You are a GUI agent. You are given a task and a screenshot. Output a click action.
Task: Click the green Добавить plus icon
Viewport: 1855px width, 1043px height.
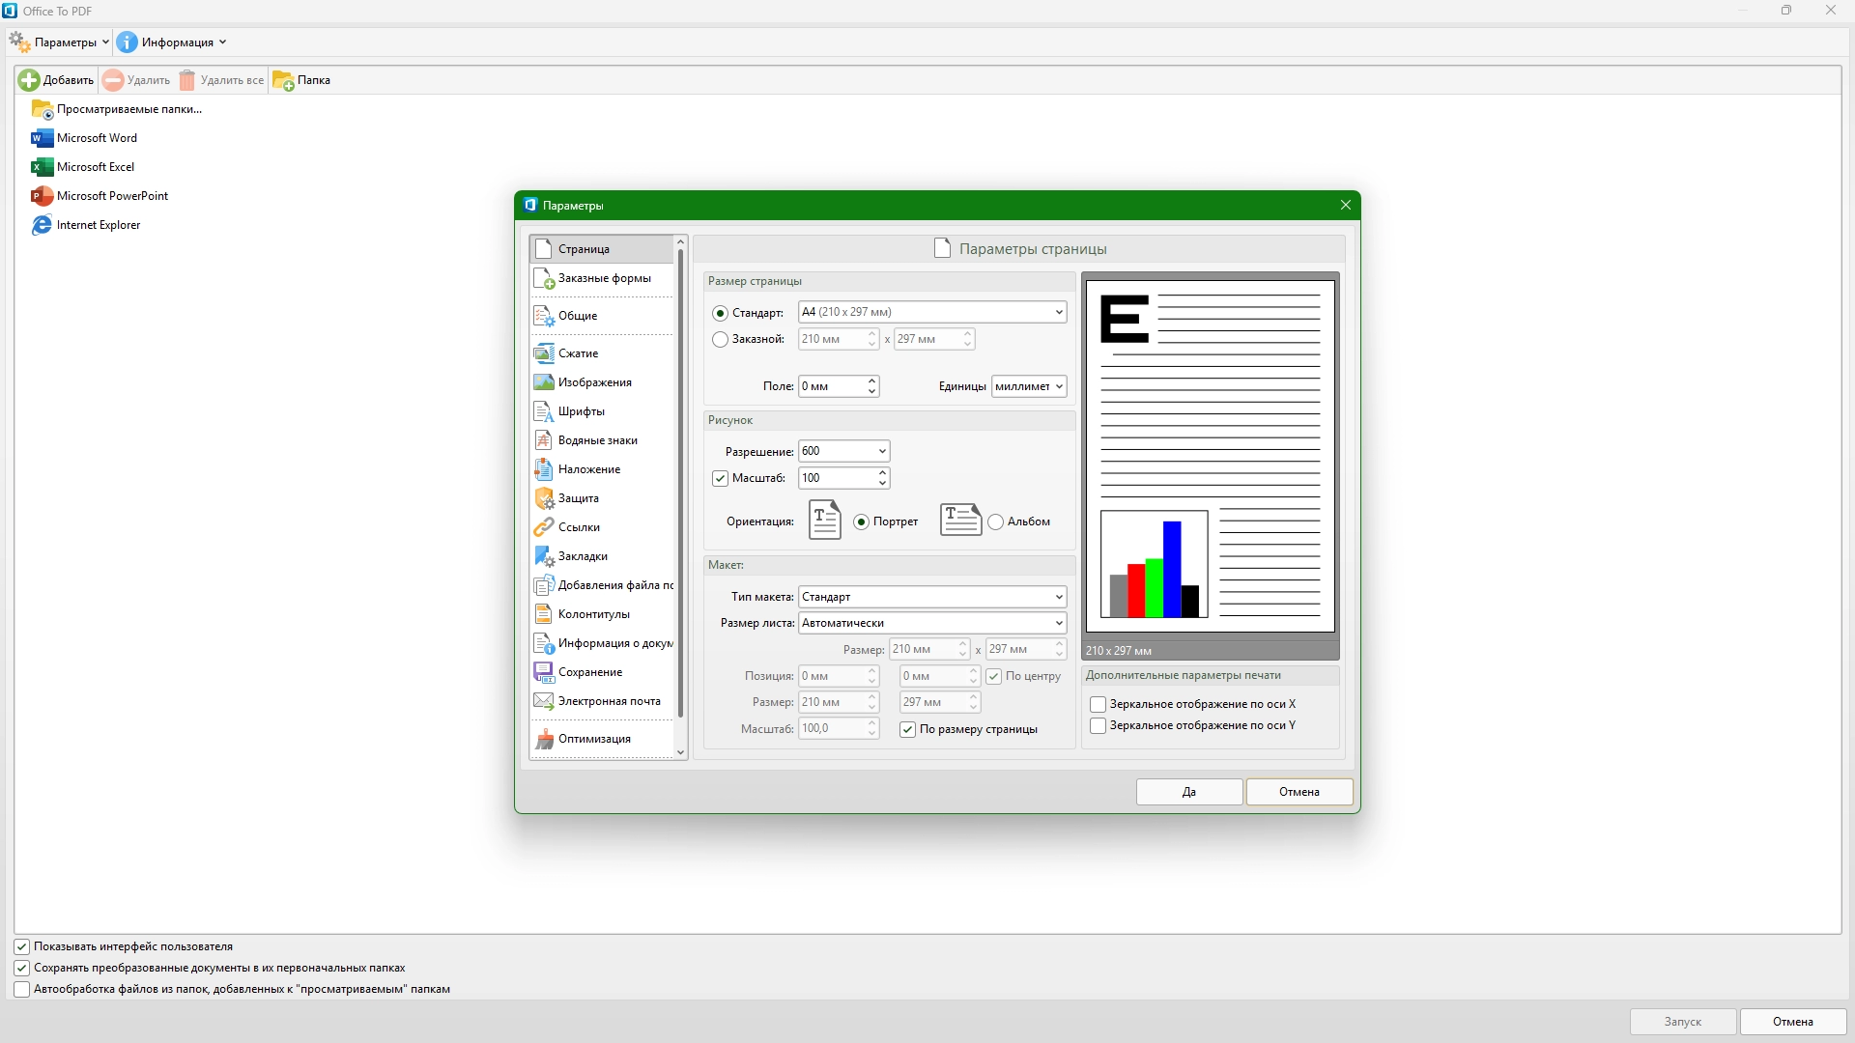[x=29, y=80]
